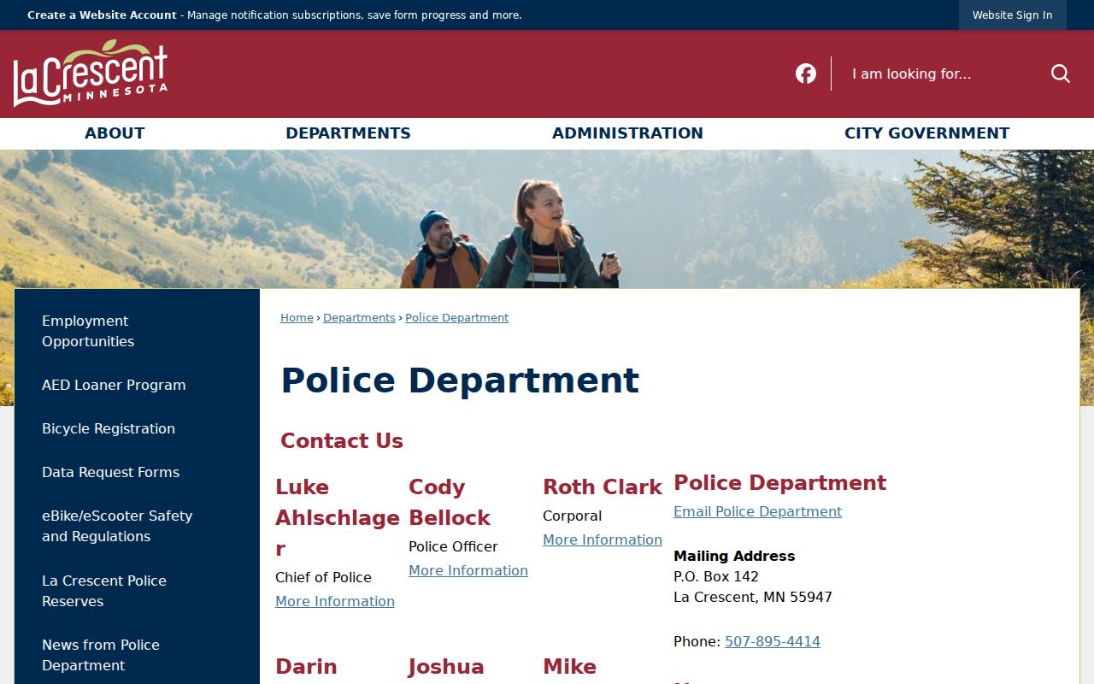Click the Home breadcrumb link
1094x684 pixels.
(297, 318)
